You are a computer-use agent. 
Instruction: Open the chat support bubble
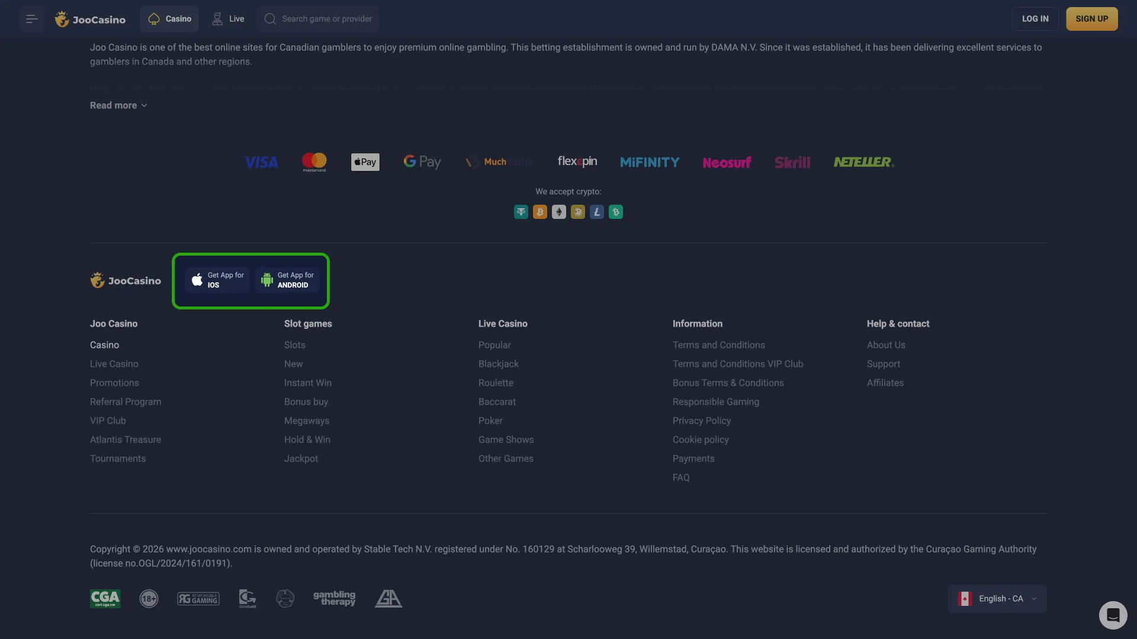point(1113,615)
